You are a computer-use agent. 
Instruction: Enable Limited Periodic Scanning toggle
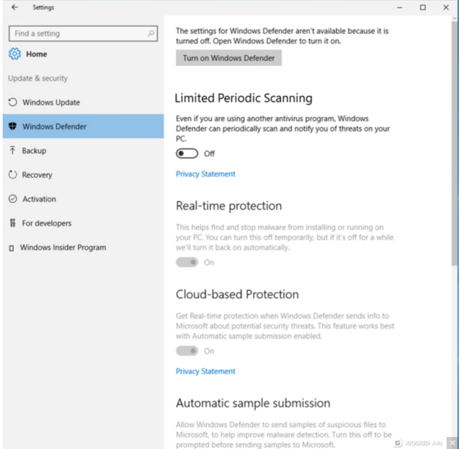tap(187, 153)
